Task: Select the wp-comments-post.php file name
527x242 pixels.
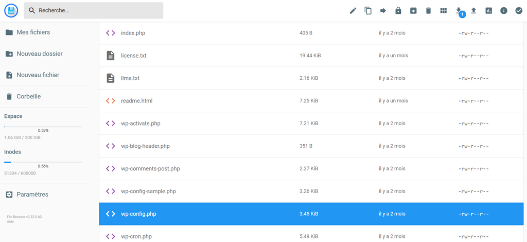Action: click(150, 168)
